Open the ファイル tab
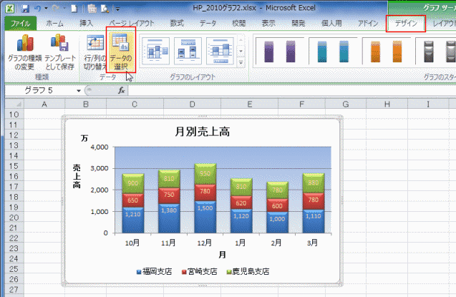Screen dimensions: 456x297 (x=20, y=23)
